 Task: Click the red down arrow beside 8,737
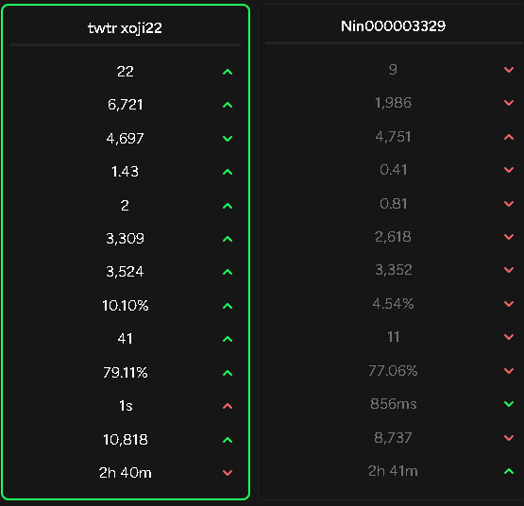pos(509,438)
